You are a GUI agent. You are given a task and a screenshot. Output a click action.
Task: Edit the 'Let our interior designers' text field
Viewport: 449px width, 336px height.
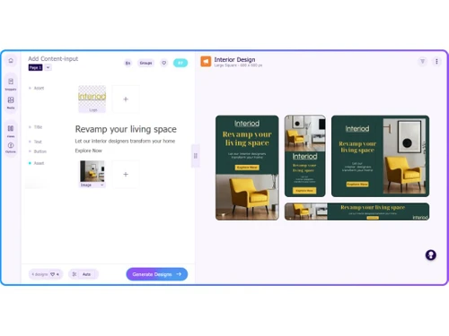click(125, 141)
